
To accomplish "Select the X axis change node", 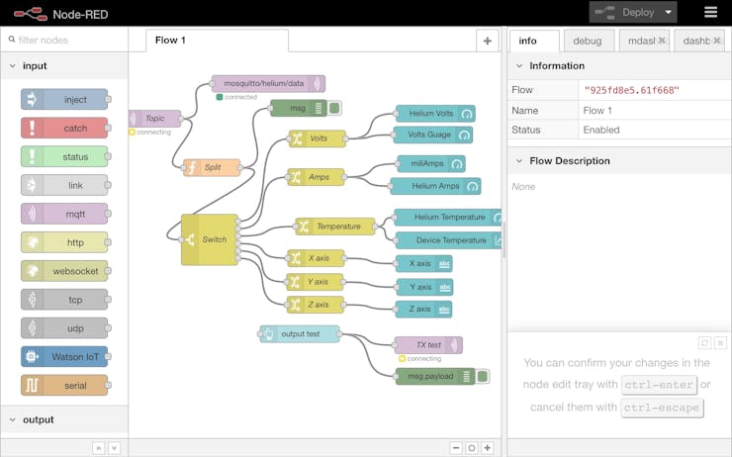I will [317, 257].
